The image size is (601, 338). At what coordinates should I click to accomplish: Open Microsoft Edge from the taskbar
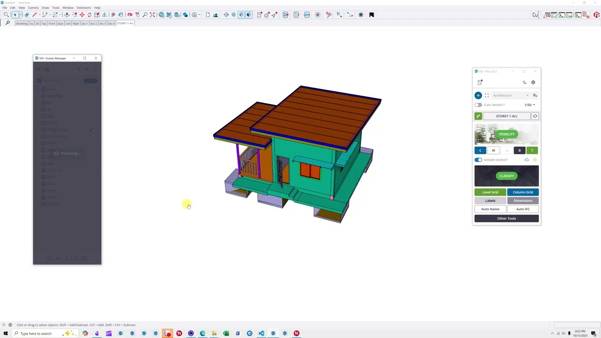(x=202, y=333)
